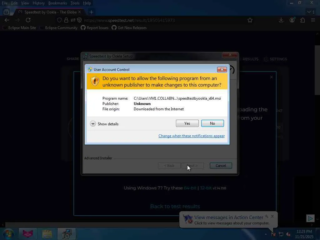This screenshot has width=320, height=240.
Task: Click the browser back arrow
Action: coord(7,20)
